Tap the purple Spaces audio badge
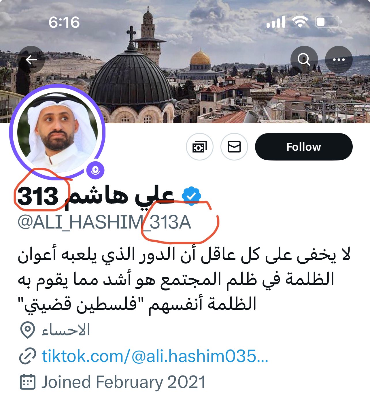Viewport: 370px width, 402px height. [x=95, y=170]
